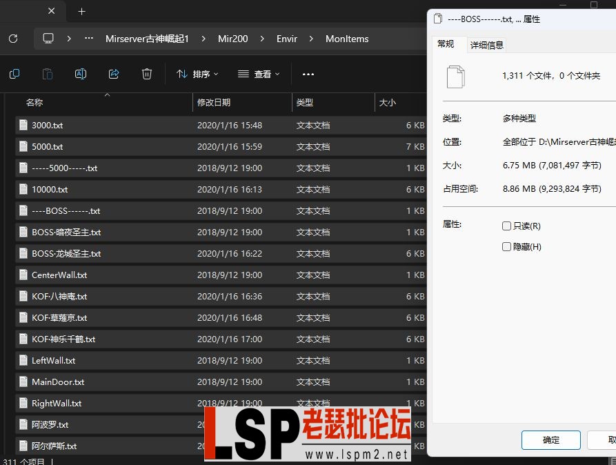Click 文本文档 type in CenterWall.txt row
The height and width of the screenshot is (465, 616).
313,275
